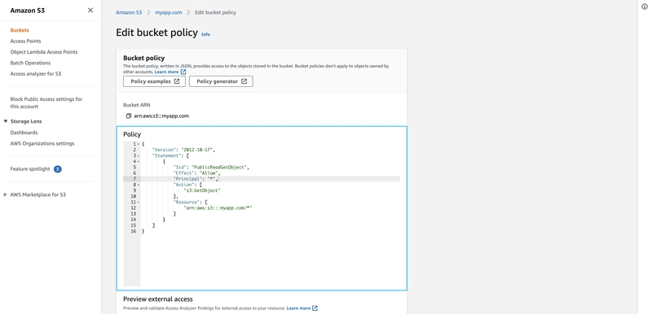Screen dimensions: 652x314
Task: Click the "2012-10-17" version value
Action: pyautogui.click(x=197, y=150)
